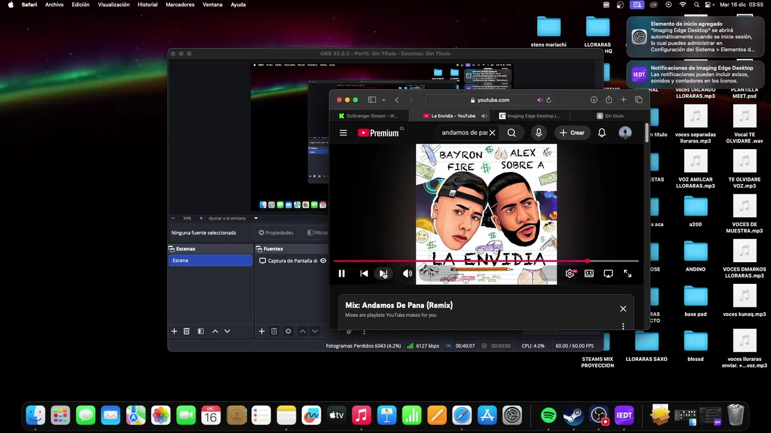Open the YouTube account avatar menu
771x433 pixels.
(625, 133)
